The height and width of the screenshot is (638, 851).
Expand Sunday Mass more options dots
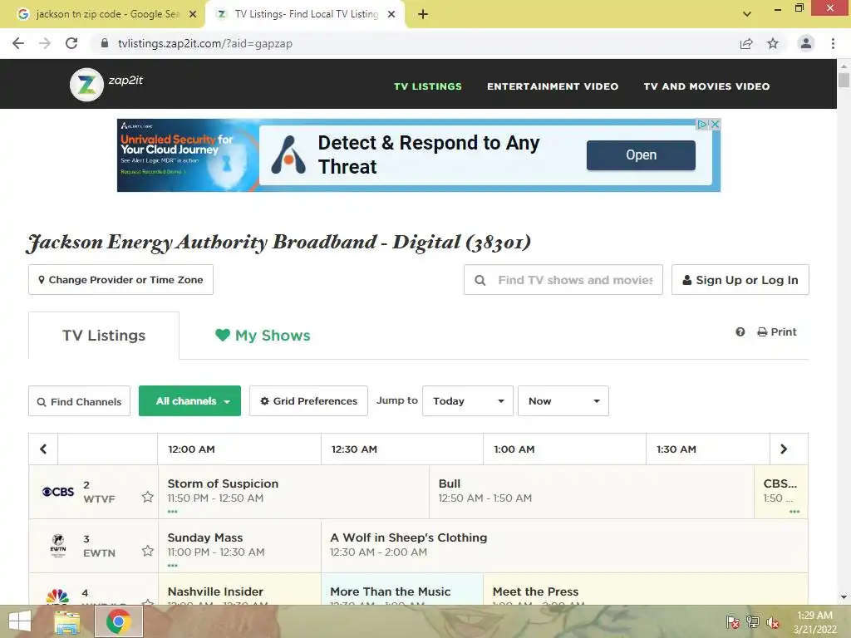pyautogui.click(x=173, y=566)
